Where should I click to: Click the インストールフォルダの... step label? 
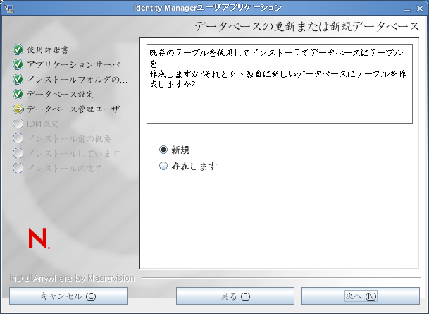pyautogui.click(x=77, y=80)
